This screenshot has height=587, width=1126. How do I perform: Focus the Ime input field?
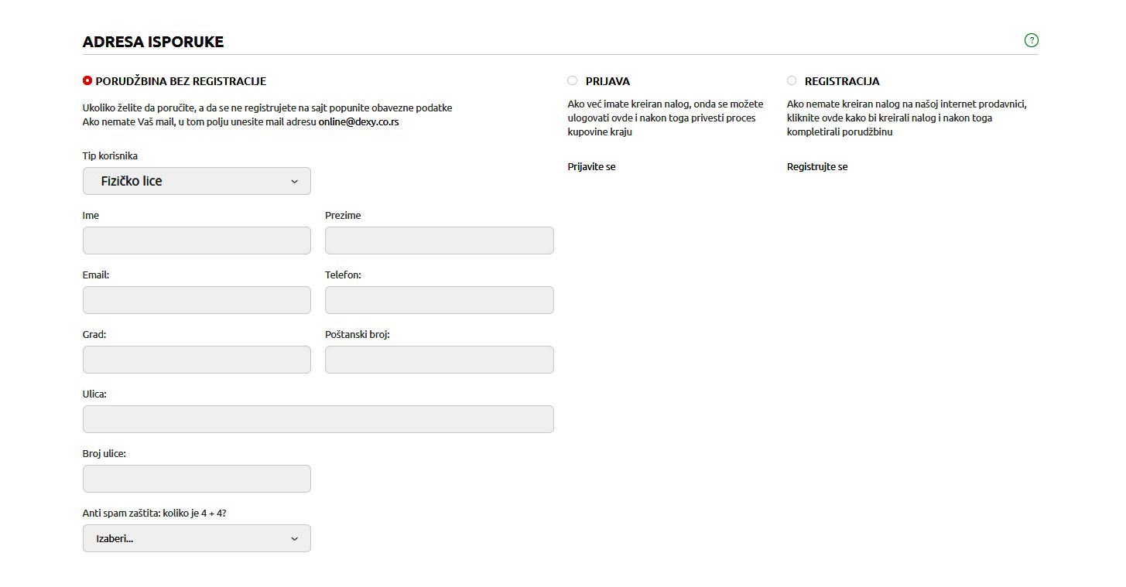click(x=197, y=241)
